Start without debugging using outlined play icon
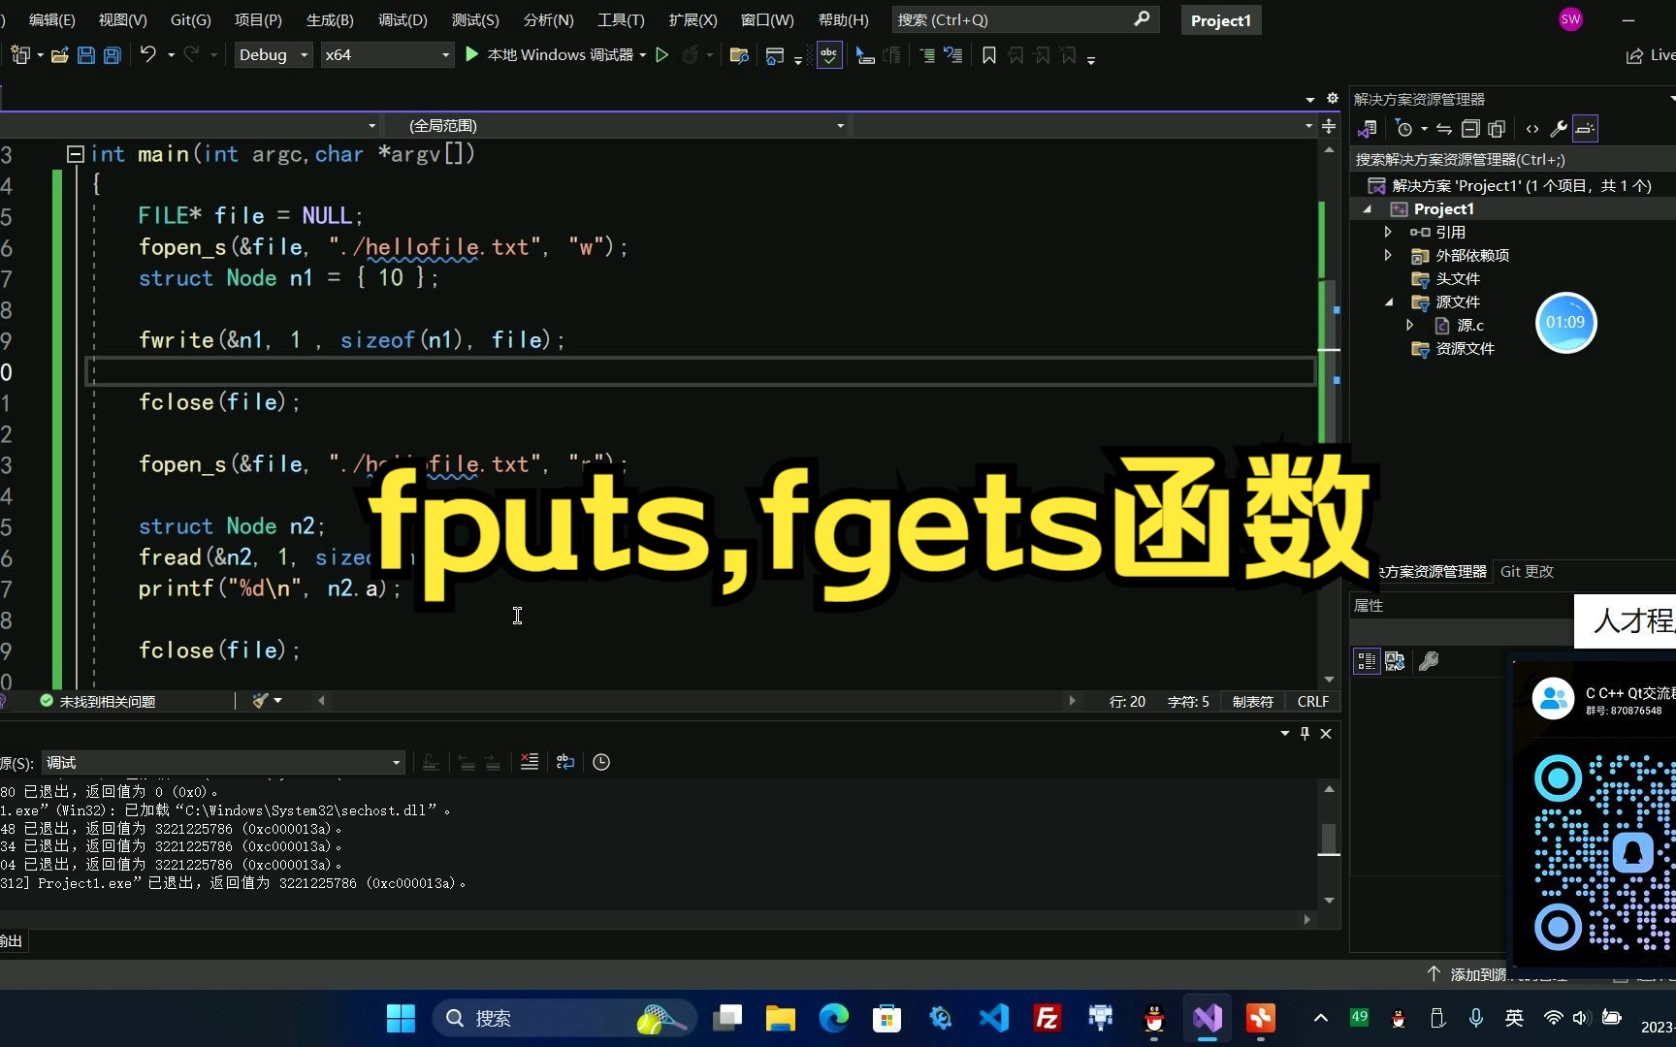This screenshot has width=1676, height=1047. [662, 55]
